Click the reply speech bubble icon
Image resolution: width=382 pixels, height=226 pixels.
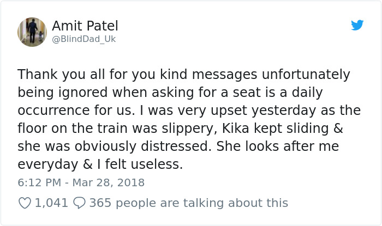(80, 203)
